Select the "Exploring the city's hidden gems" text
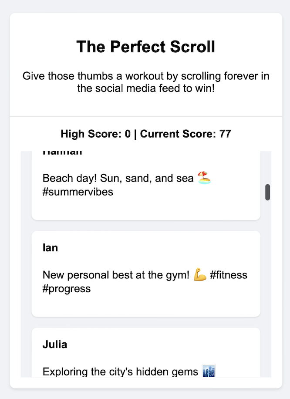 click(x=120, y=372)
